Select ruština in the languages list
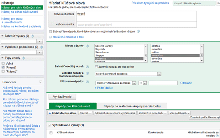Viewport: 220px width, 138px height. (176, 52)
